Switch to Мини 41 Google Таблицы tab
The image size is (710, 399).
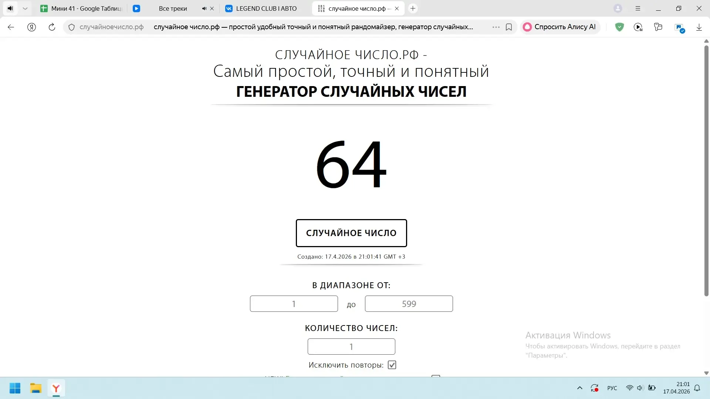(83, 8)
